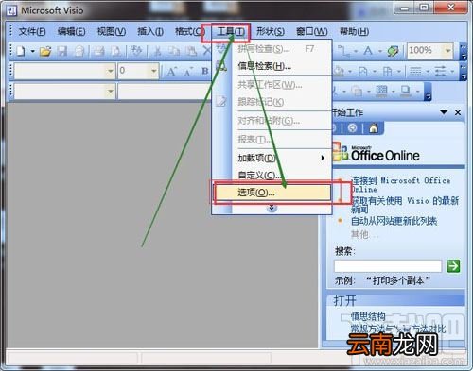This screenshot has height=371, width=473.
Task: Click the shadow style icon in bottom toolbar
Action: (x=406, y=91)
